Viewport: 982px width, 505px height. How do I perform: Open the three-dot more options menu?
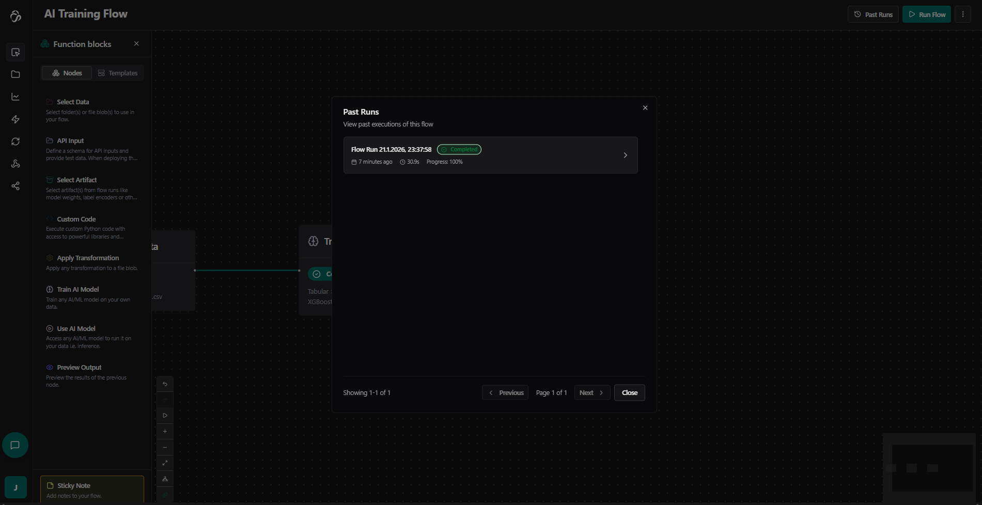coord(962,14)
